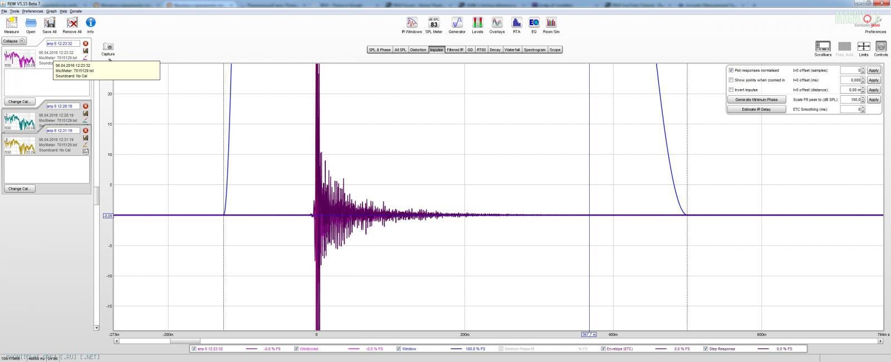Open the Graph menu

coord(51,11)
